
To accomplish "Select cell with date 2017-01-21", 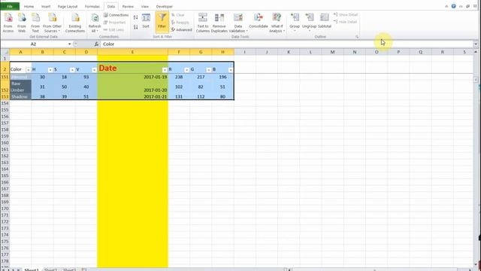I will (132, 96).
